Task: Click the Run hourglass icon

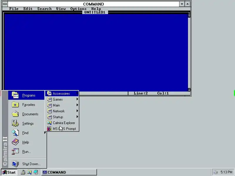Action: point(15,151)
